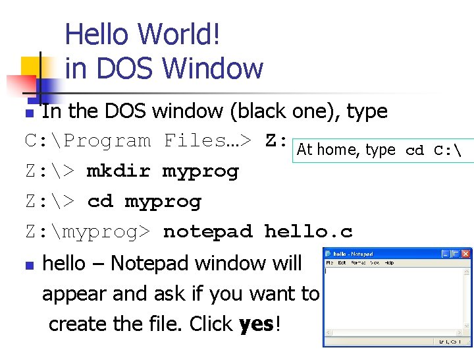Open the File menu in Notepad

coord(329,262)
